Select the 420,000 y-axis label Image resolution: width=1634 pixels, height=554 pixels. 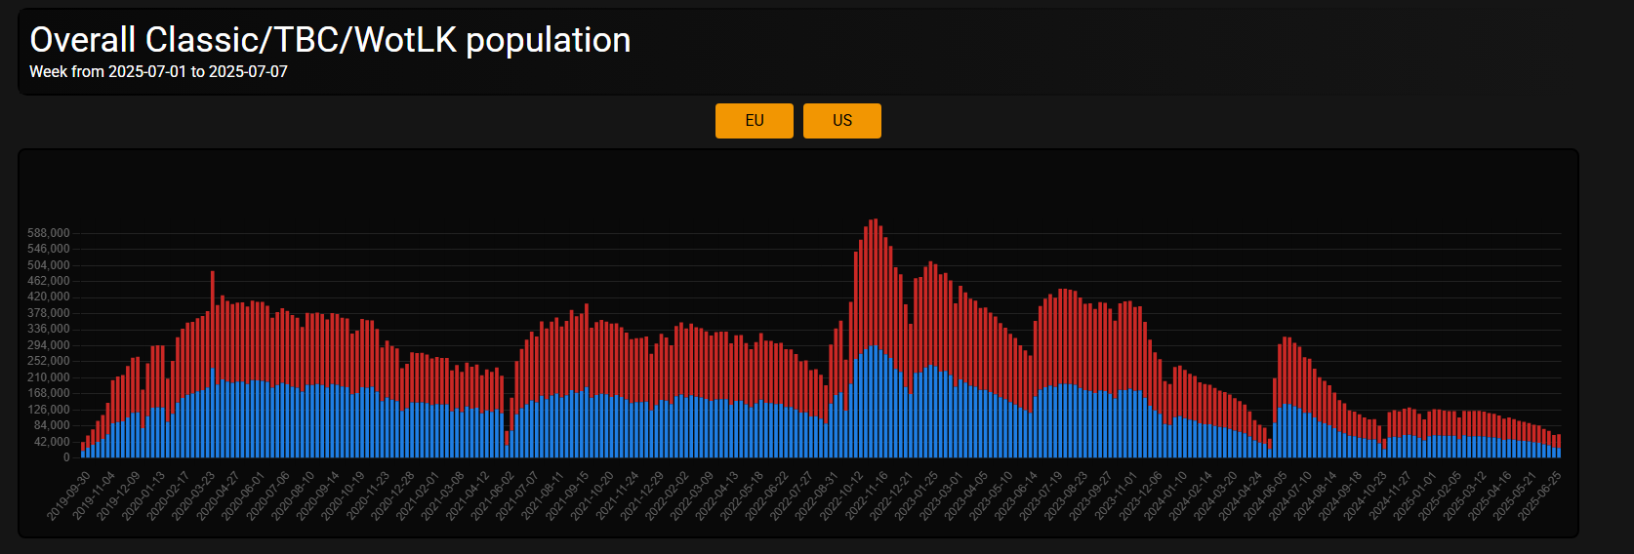click(49, 297)
